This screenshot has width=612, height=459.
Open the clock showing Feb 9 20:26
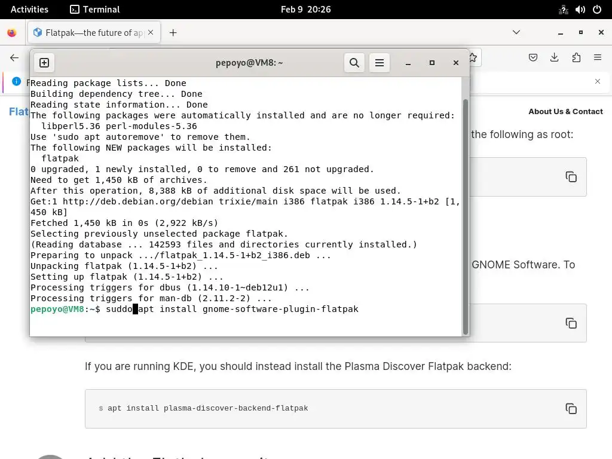[x=305, y=10]
